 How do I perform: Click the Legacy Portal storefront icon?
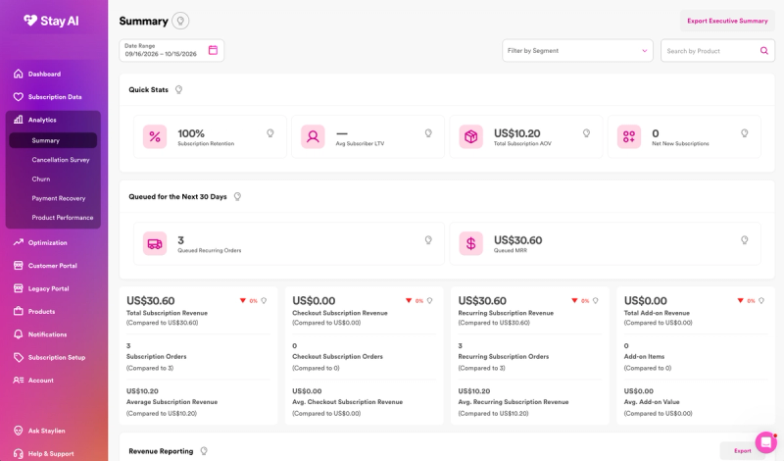(x=18, y=288)
